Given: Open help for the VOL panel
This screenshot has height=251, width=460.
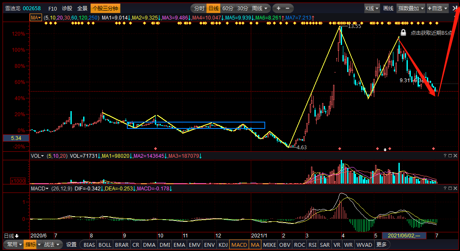Looking at the screenshot, I should (445, 156).
